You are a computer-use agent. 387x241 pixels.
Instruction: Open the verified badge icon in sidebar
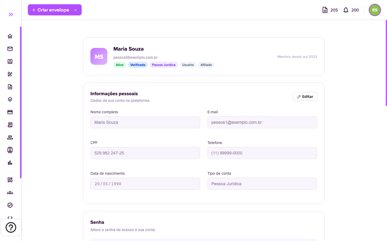[x=10, y=205]
